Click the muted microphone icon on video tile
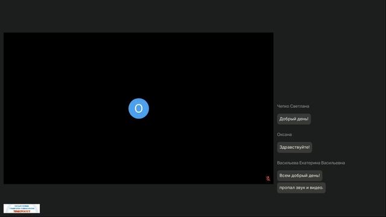 [268, 178]
